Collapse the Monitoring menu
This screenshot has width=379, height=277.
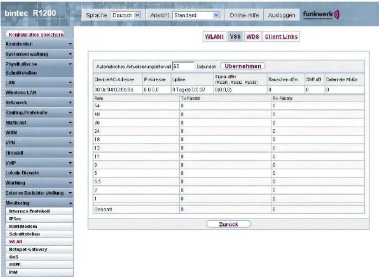(39, 203)
